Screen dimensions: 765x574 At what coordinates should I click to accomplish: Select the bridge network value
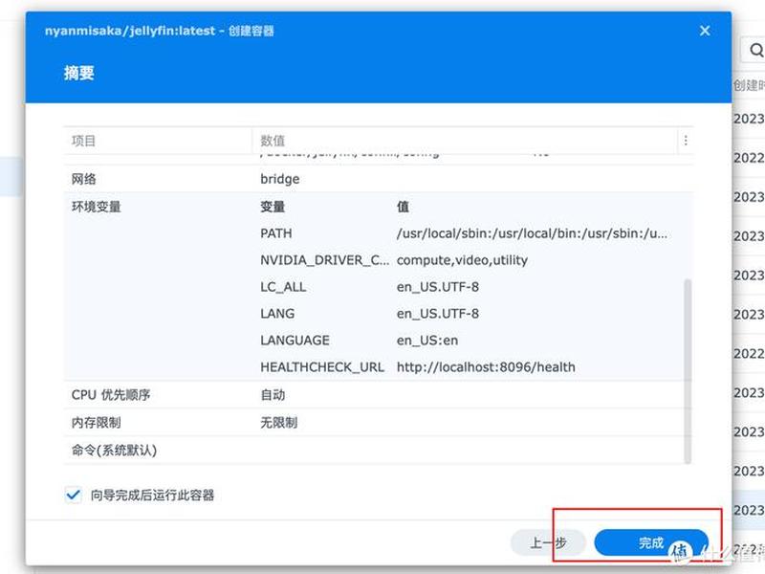click(x=280, y=179)
